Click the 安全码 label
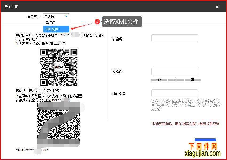The height and width of the screenshot is (160, 227). [x=117, y=39]
